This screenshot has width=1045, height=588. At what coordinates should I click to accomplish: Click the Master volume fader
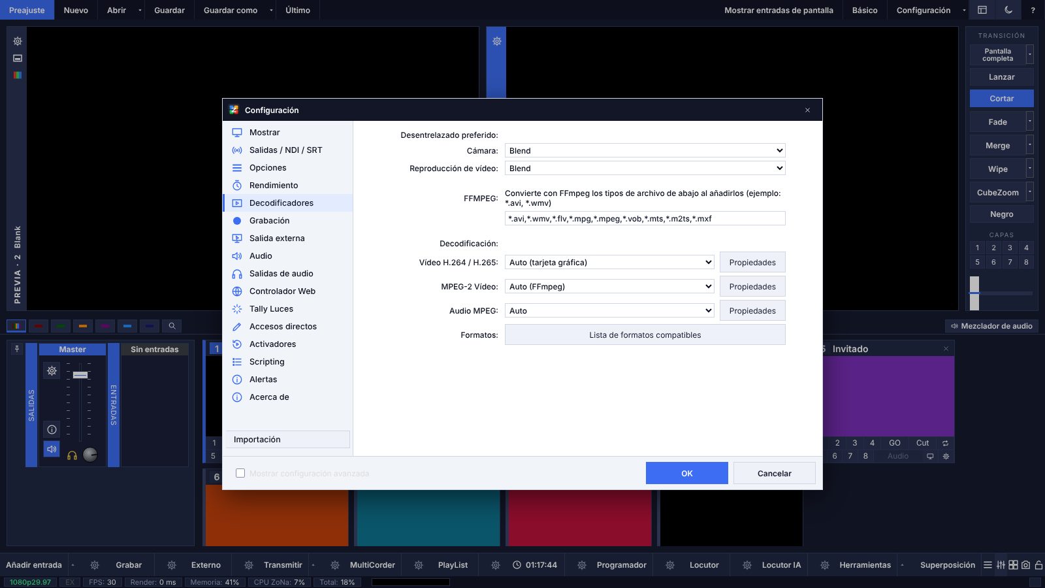80,374
